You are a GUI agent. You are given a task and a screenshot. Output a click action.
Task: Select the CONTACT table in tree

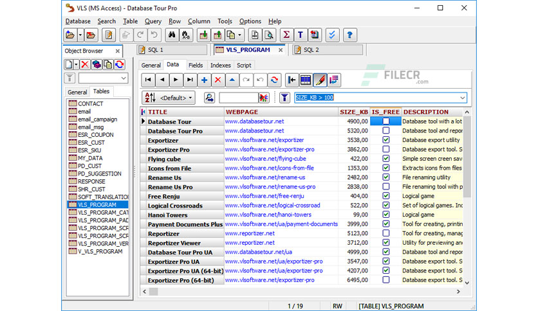[90, 103]
